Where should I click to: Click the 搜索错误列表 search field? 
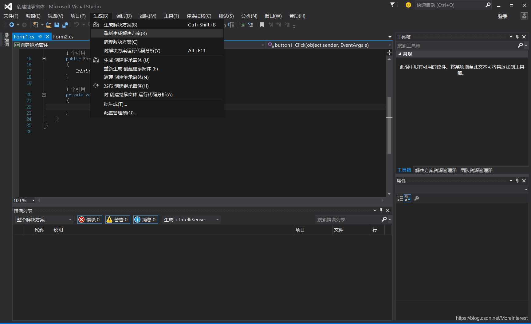(x=348, y=219)
